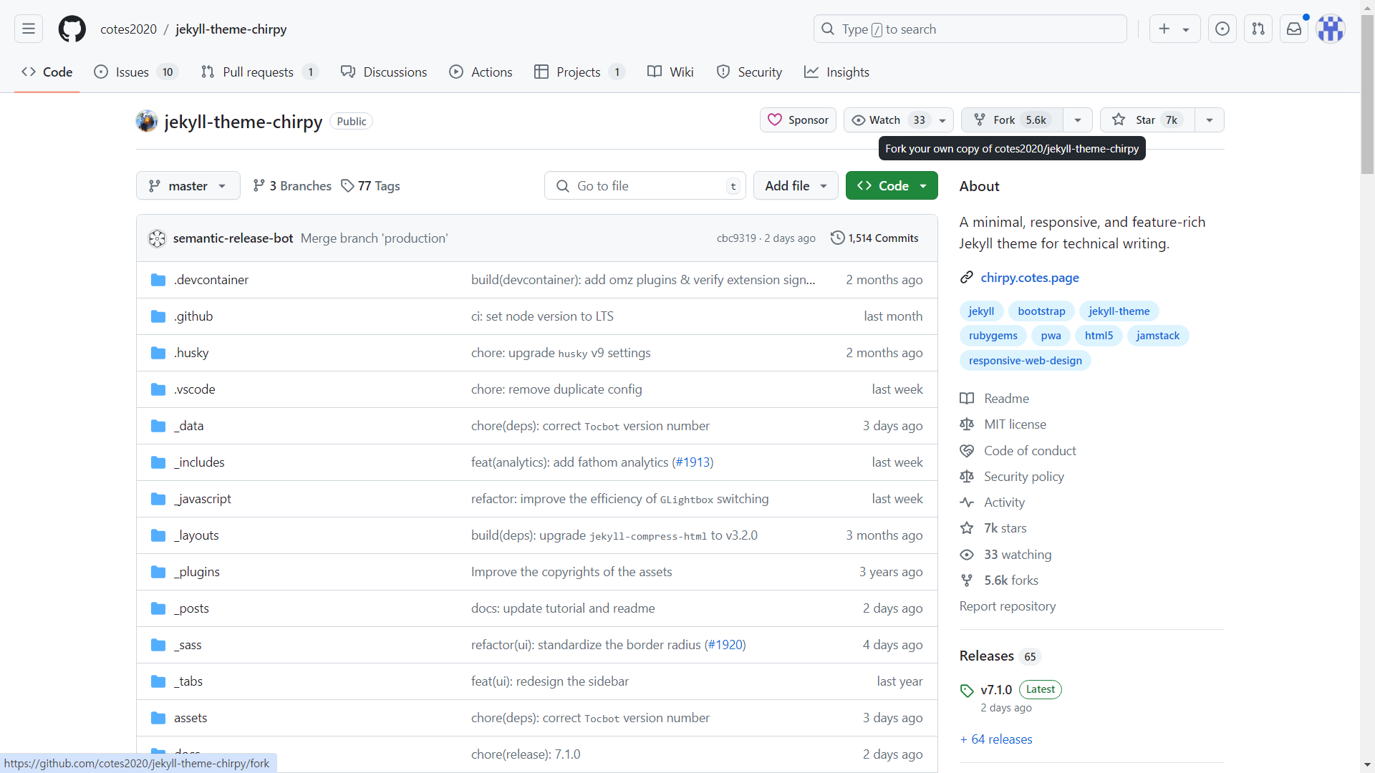
Task: Go to GitHub home via Octocat logo
Action: pos(72,29)
